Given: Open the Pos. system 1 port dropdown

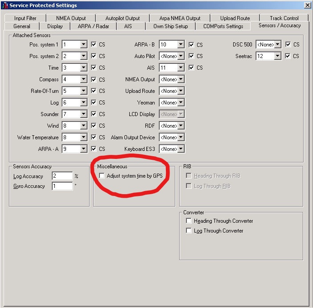Looking at the screenshot, I should pyautogui.click(x=83, y=45).
